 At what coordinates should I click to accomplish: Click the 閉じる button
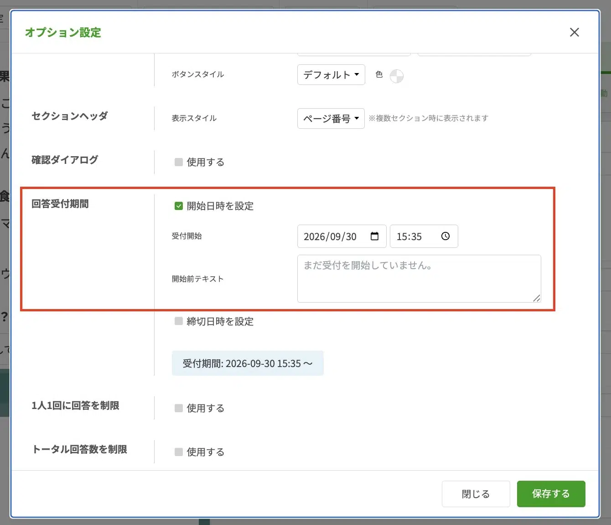[476, 494]
